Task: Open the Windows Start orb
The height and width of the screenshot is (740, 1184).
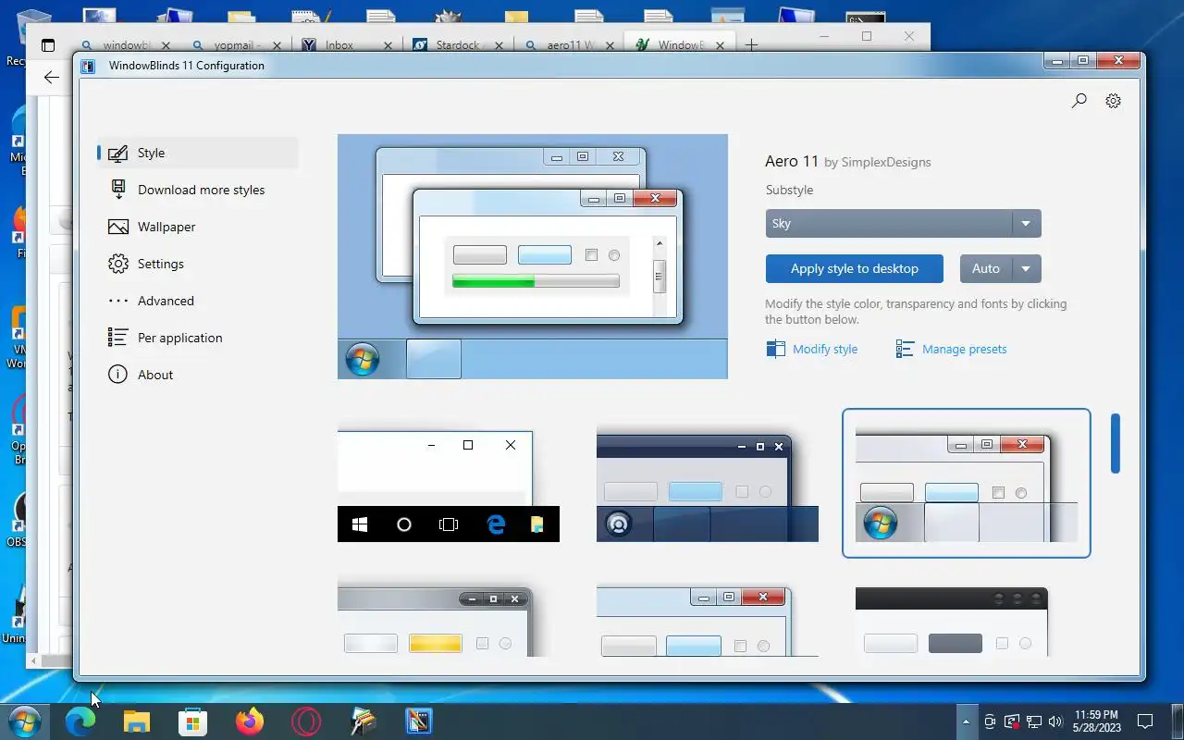Action: [24, 721]
